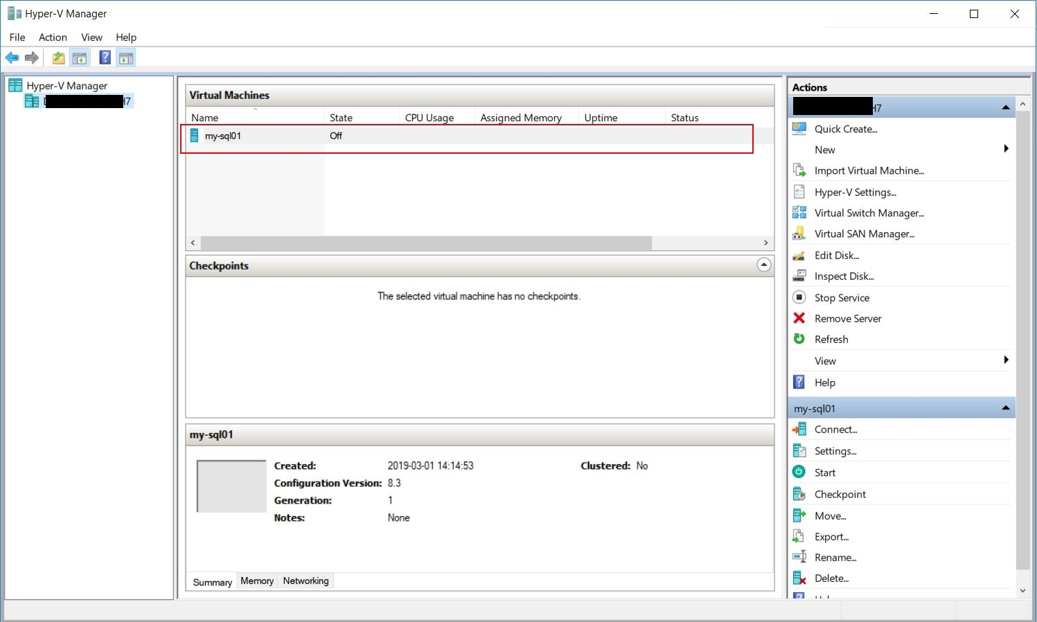The height and width of the screenshot is (622, 1037).
Task: Collapse the my-sql01 actions section arrow
Action: coord(1006,408)
